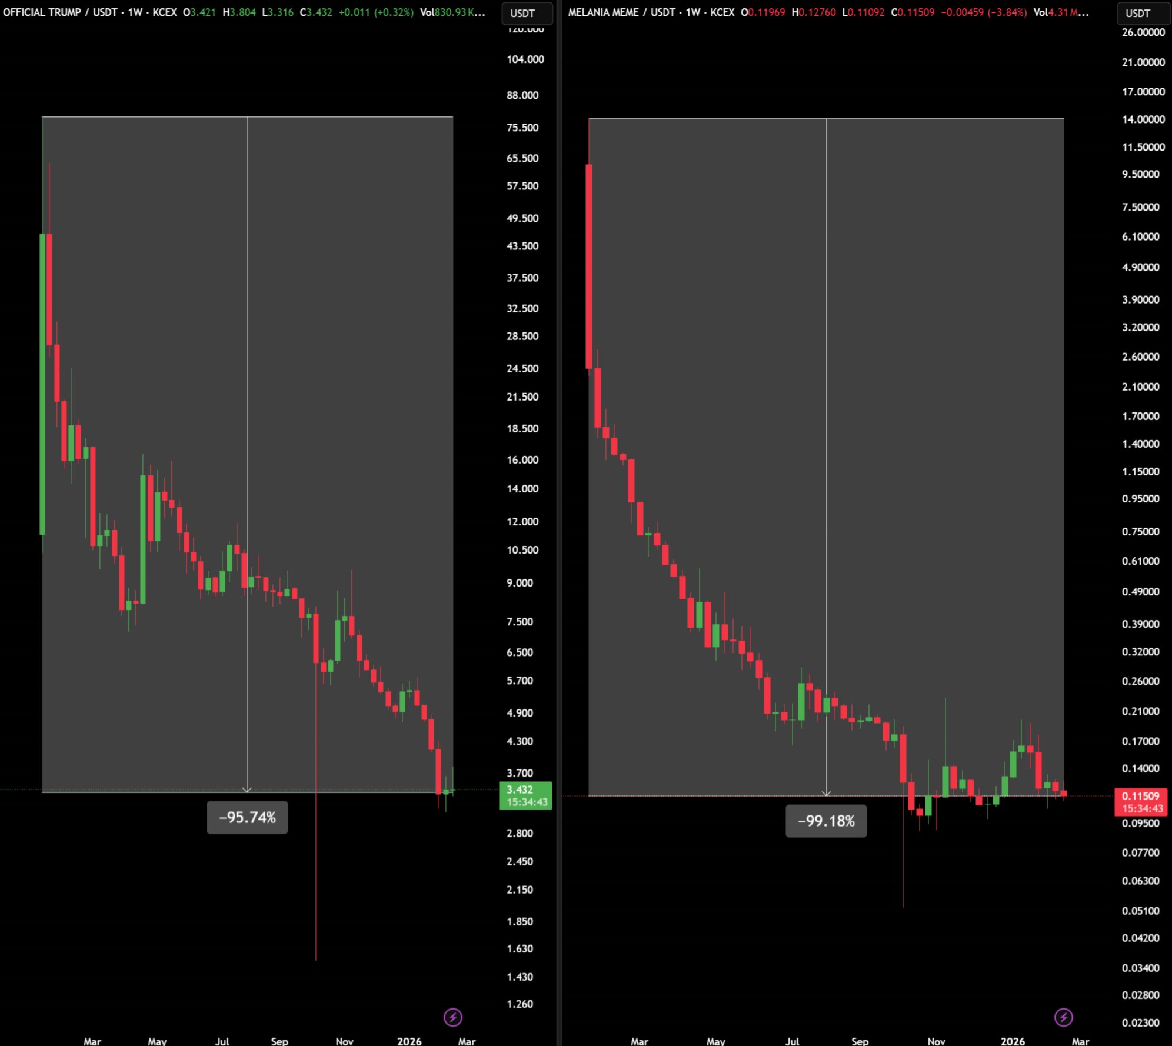The width and height of the screenshot is (1172, 1046).
Task: Click the 75.500 level on TRUMP price scale
Action: (x=522, y=128)
